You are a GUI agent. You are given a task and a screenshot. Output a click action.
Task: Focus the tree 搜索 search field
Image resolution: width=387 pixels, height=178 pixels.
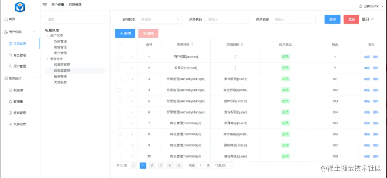(75, 19)
